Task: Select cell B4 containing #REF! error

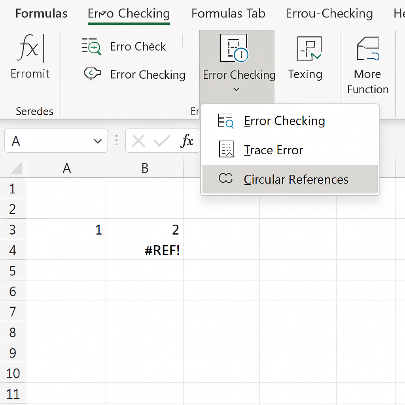Action: [145, 250]
